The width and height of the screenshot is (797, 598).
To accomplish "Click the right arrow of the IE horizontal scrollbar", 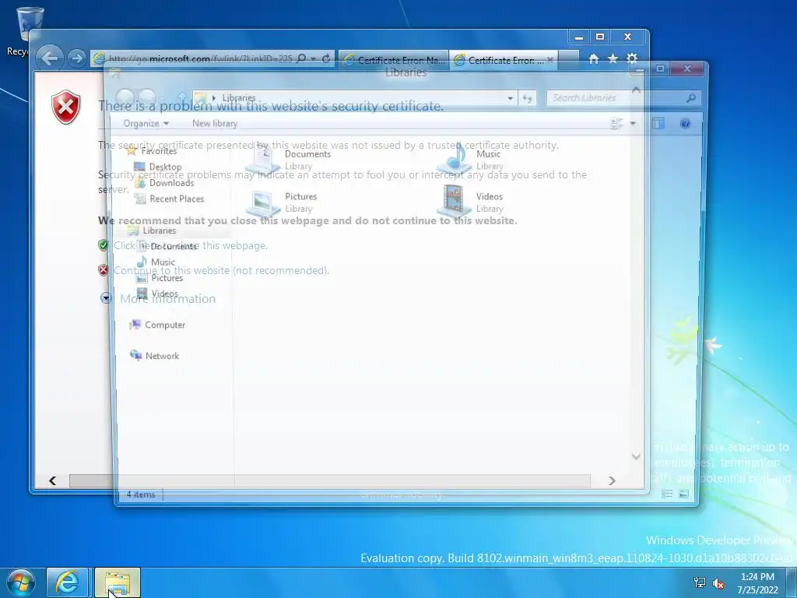I will (612, 481).
